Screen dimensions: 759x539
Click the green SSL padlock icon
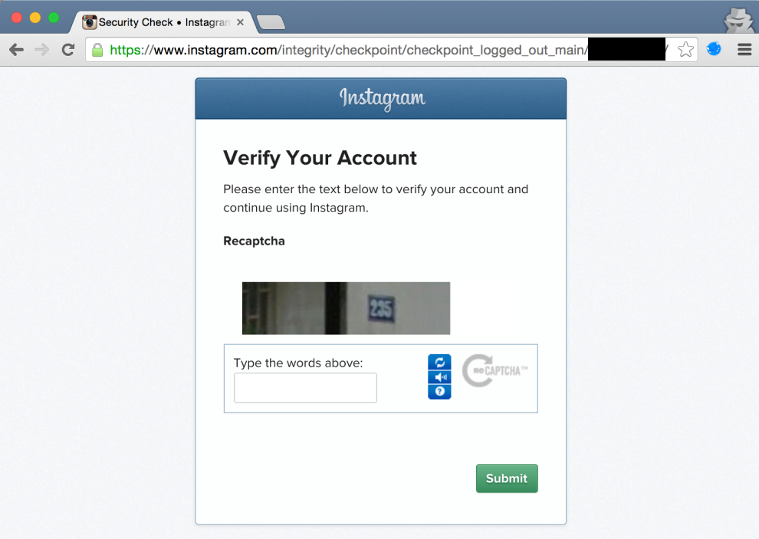pos(97,49)
